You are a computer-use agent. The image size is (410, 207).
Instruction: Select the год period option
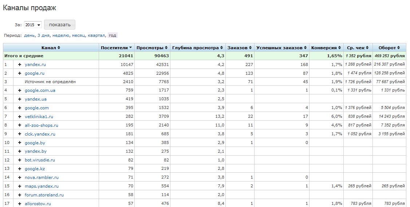click(x=113, y=35)
